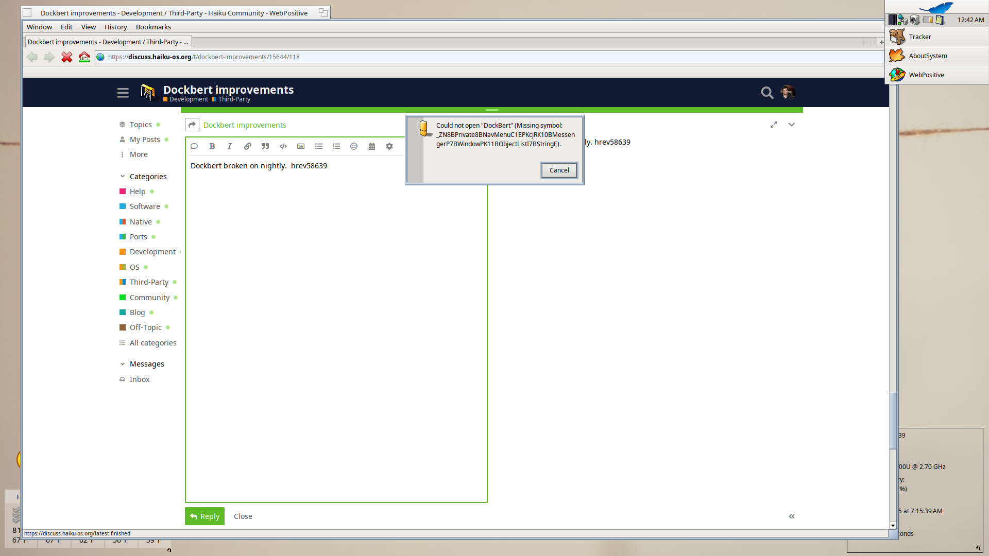The image size is (989, 556).
Task: Insert preformatted code in composer
Action: tap(283, 146)
